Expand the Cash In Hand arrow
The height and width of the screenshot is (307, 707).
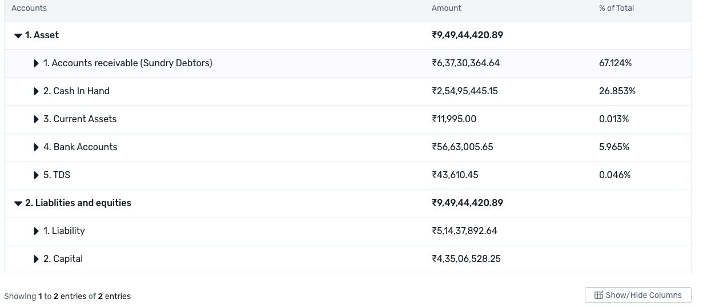tap(37, 91)
